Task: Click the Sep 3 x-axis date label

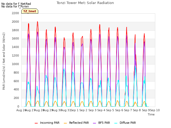Action: coord(92,110)
